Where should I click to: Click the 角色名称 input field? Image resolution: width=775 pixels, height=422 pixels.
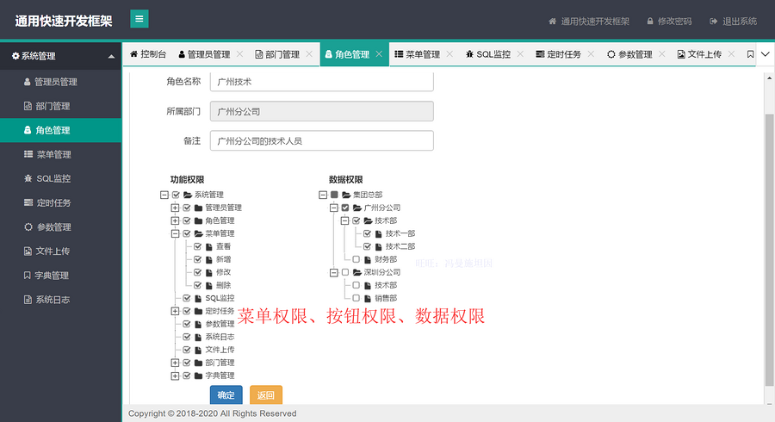point(322,82)
